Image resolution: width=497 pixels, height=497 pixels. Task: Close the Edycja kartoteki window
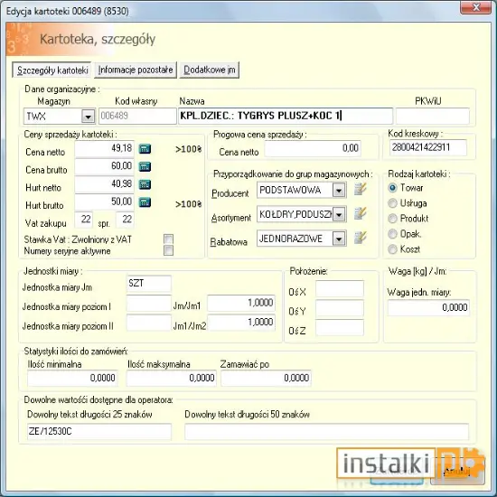475,7
